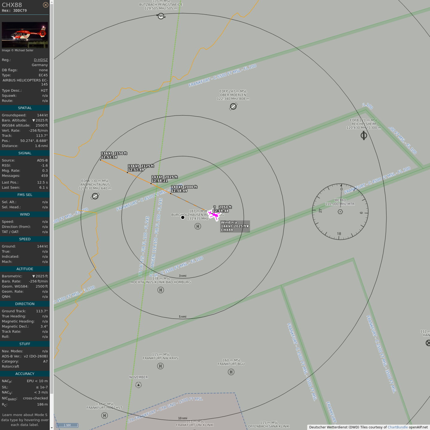This screenshot has width=430, height=430.
Task: Click the Frankfurt NW-KRHS helipad icon
Action: tap(160, 366)
